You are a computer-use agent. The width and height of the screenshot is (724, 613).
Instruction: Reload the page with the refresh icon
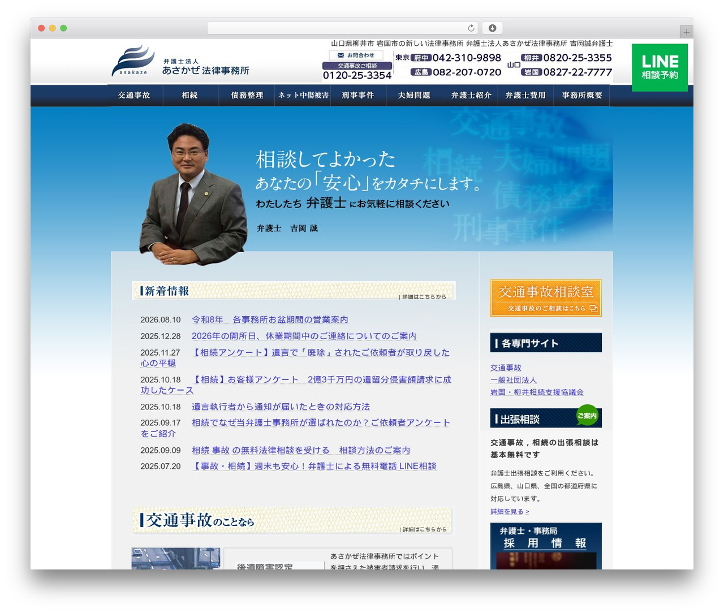471,28
